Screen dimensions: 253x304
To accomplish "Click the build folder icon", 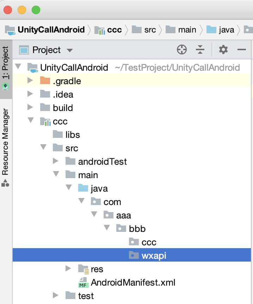I will 45,107.
